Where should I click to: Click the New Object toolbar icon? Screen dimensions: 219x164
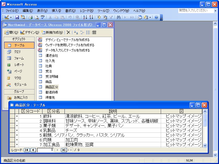click(146, 17)
